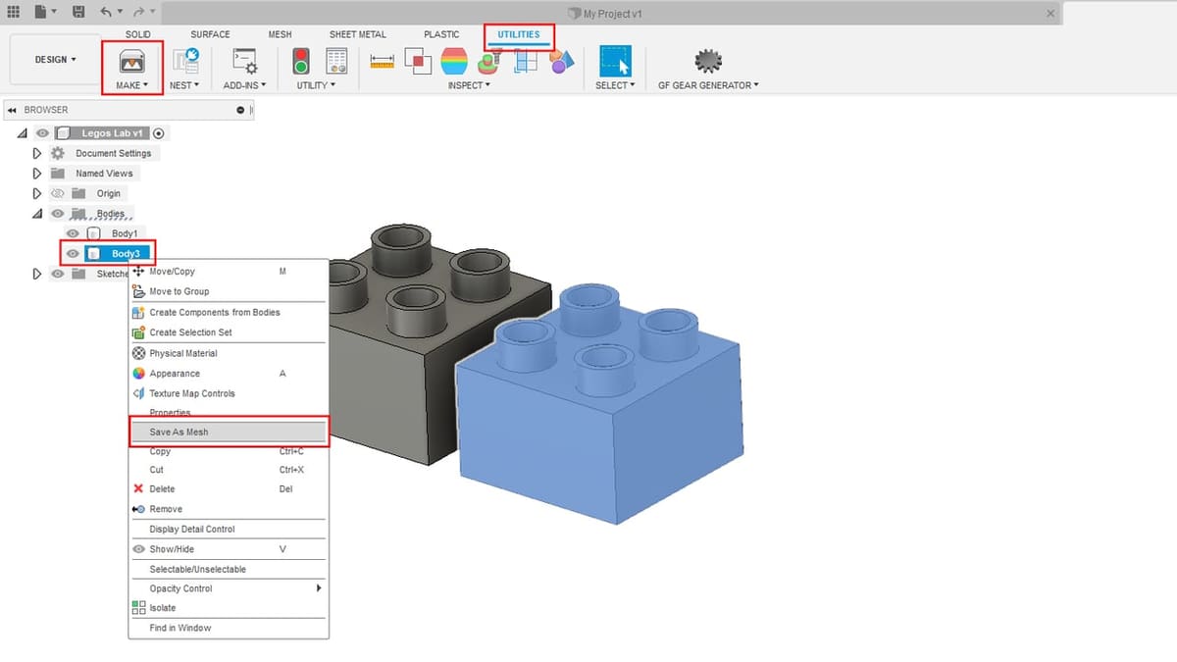Show the Origin folder via eye icon

pyautogui.click(x=57, y=193)
